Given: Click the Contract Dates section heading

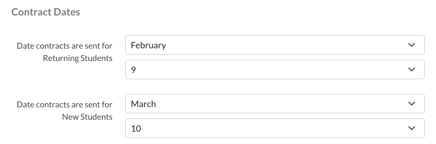Looking at the screenshot, I should (x=45, y=12).
